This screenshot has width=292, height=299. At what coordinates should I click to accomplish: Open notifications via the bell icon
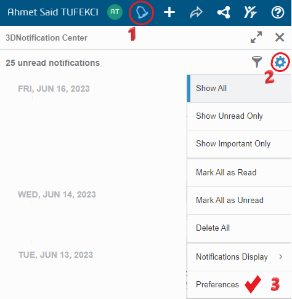(x=142, y=12)
